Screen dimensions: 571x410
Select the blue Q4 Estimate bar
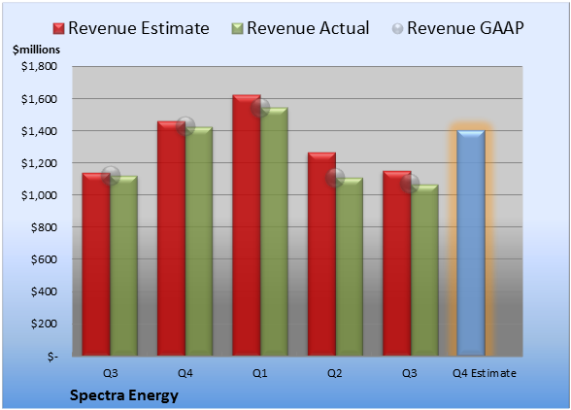(x=471, y=243)
